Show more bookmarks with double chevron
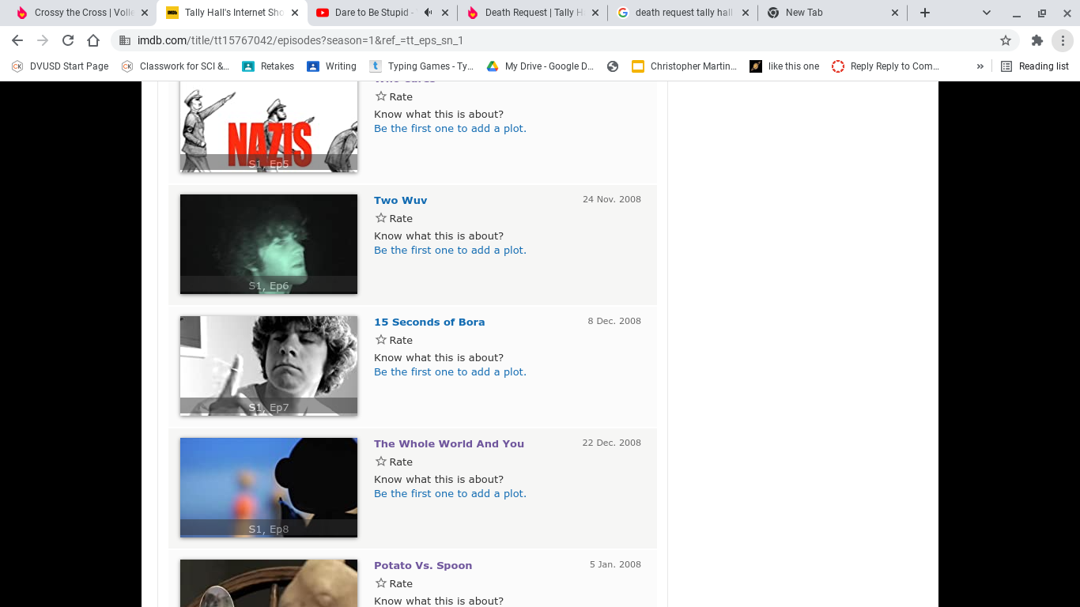 click(x=980, y=66)
